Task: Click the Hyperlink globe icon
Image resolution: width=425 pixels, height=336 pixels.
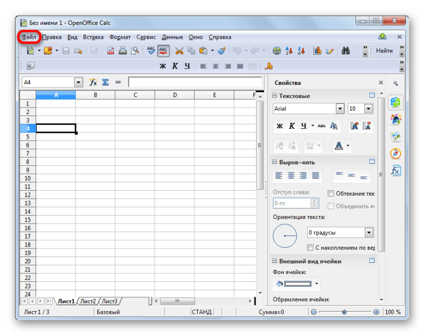Action: coord(276,50)
